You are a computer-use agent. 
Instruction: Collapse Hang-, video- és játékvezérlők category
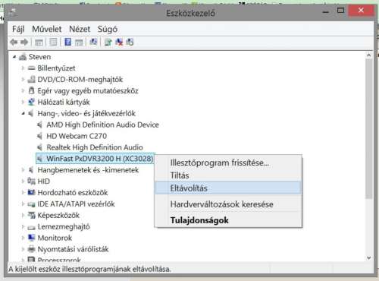[23, 114]
